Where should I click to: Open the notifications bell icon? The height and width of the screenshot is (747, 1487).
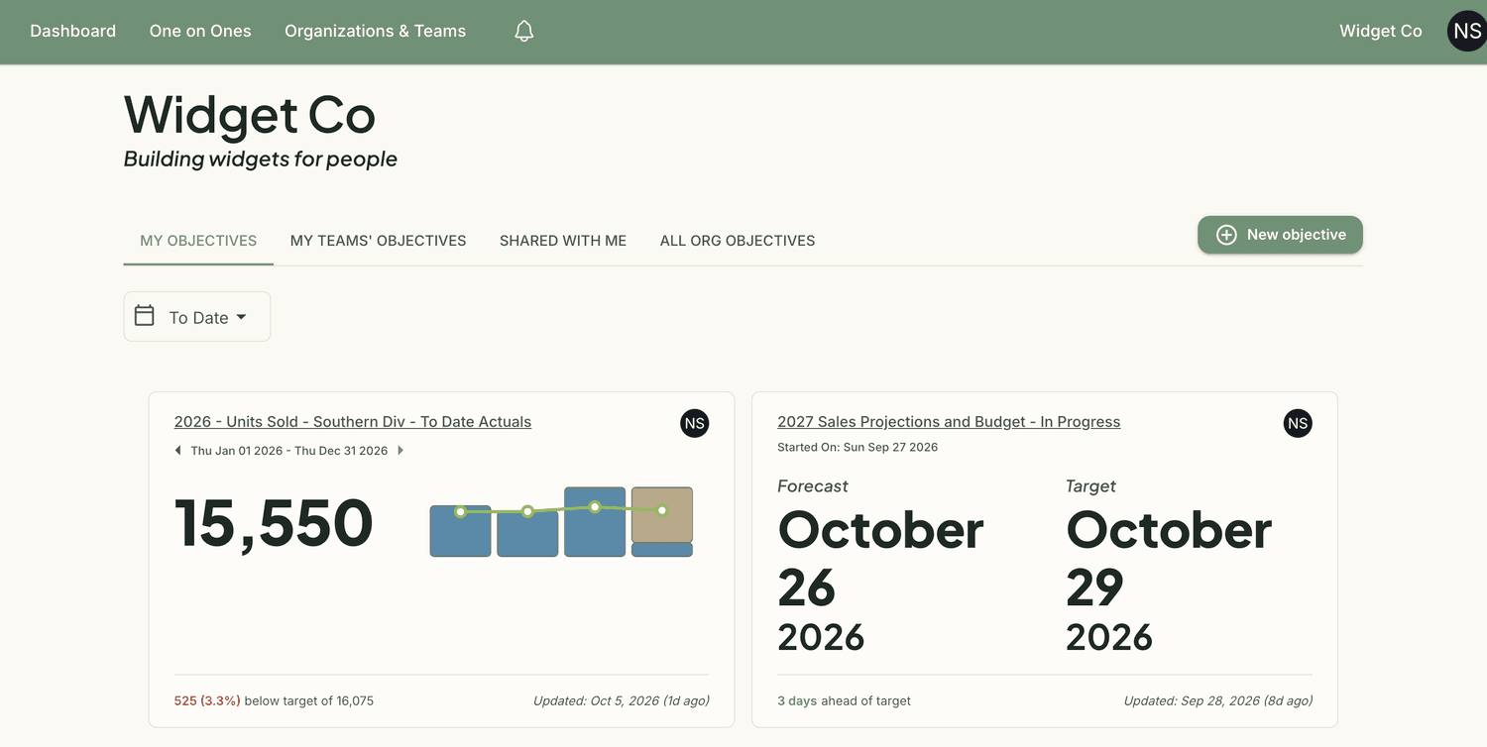pyautogui.click(x=524, y=32)
